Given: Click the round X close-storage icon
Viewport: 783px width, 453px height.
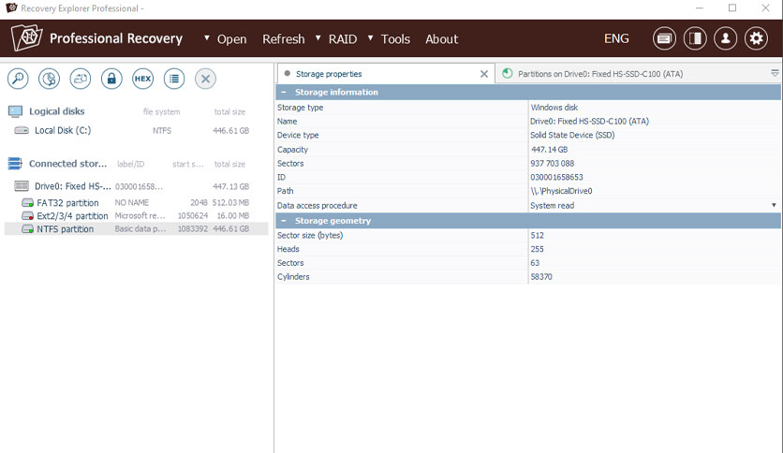Looking at the screenshot, I should coord(205,79).
